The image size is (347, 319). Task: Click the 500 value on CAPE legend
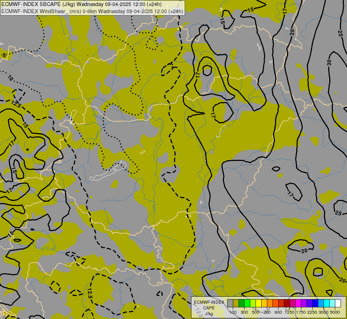(x=256, y=312)
